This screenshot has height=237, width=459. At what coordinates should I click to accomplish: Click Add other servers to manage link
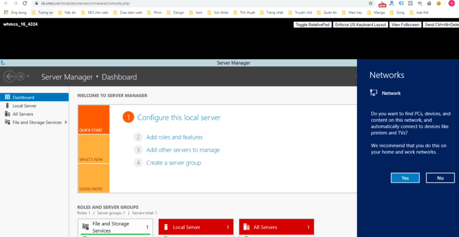[x=183, y=150]
